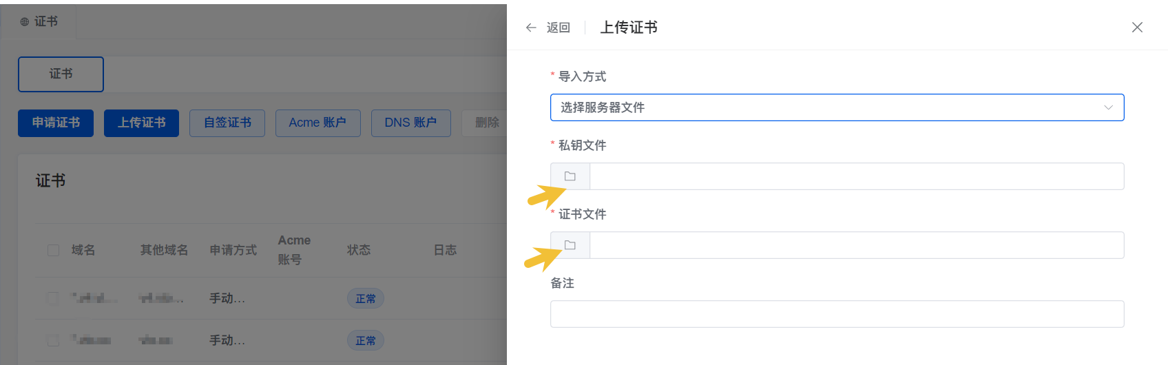
Task: Click the folder icon for 证书文件
Action: tap(570, 245)
